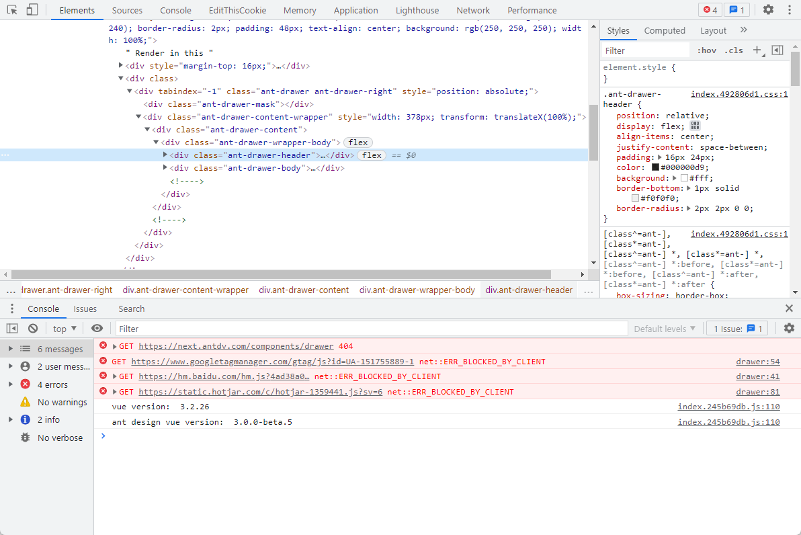The width and height of the screenshot is (801, 535).
Task: Open the index.492806d1.css:1 stylesheet link
Action: coord(739,93)
